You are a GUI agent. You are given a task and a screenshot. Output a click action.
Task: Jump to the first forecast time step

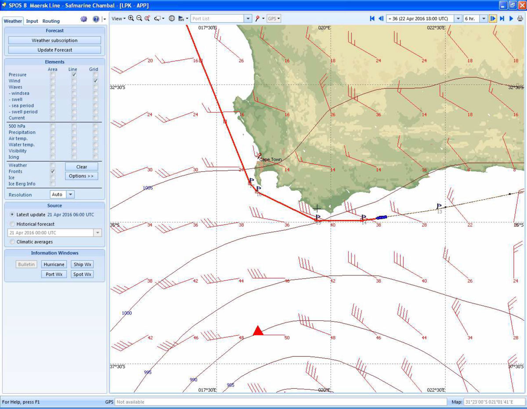372,18
